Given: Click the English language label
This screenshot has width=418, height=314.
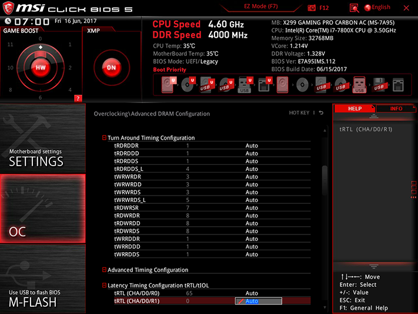Looking at the screenshot, I should coord(381,7).
